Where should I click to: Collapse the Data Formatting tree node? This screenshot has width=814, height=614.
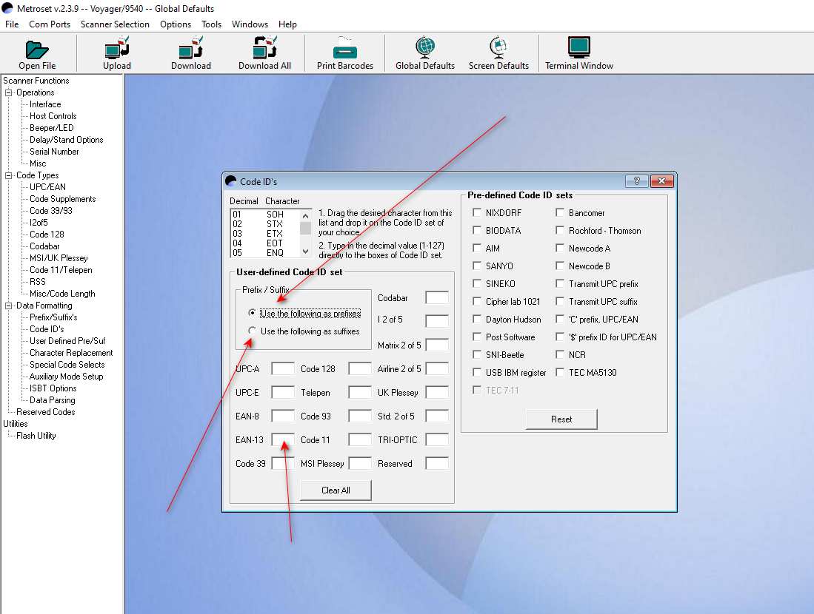click(x=8, y=306)
